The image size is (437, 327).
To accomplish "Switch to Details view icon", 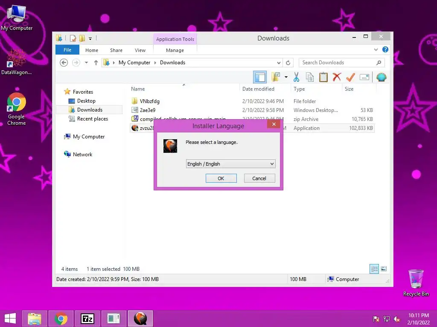I will [x=374, y=269].
